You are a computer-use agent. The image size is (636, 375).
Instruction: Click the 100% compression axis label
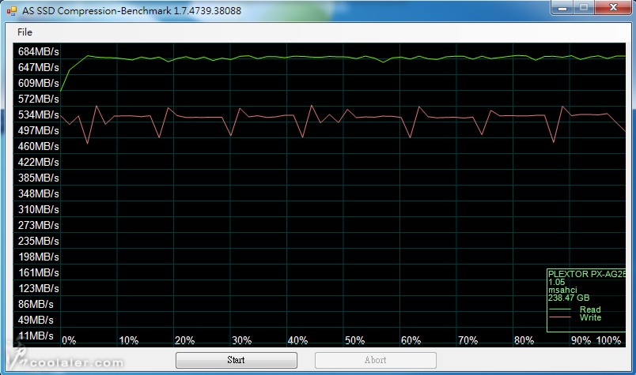pos(609,340)
